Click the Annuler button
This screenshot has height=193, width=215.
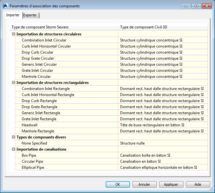coord(144,184)
